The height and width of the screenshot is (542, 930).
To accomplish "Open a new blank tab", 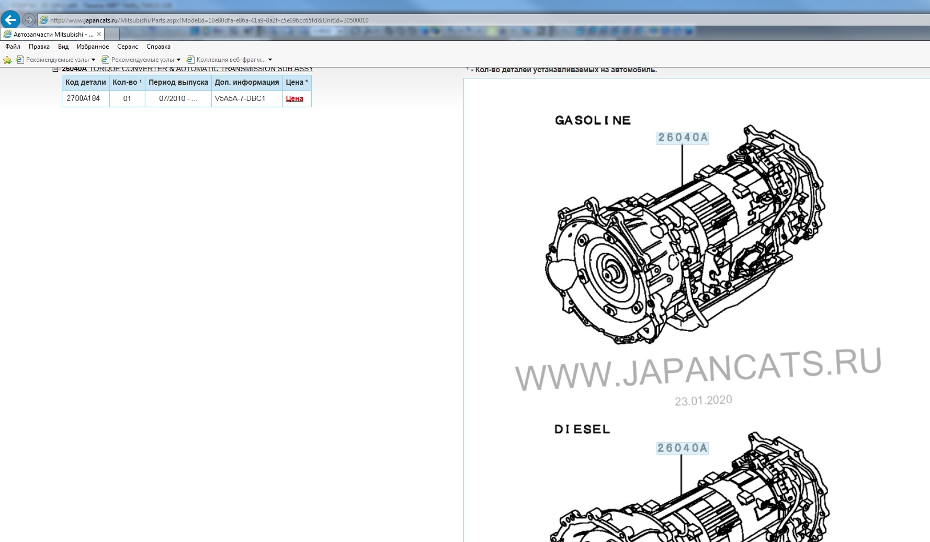I will (x=112, y=34).
